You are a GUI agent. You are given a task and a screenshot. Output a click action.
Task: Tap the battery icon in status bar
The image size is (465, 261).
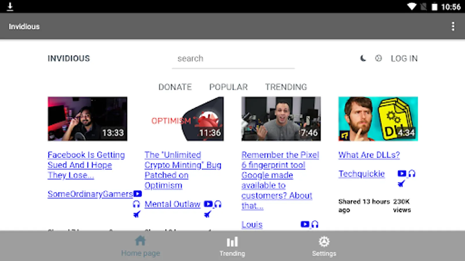pos(434,6)
